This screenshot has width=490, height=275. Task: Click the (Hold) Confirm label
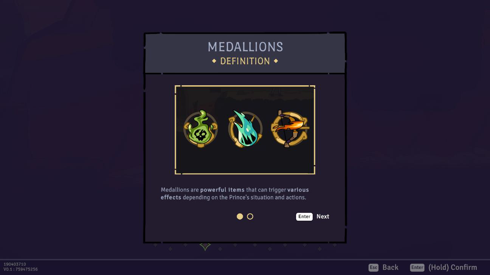pyautogui.click(x=453, y=267)
